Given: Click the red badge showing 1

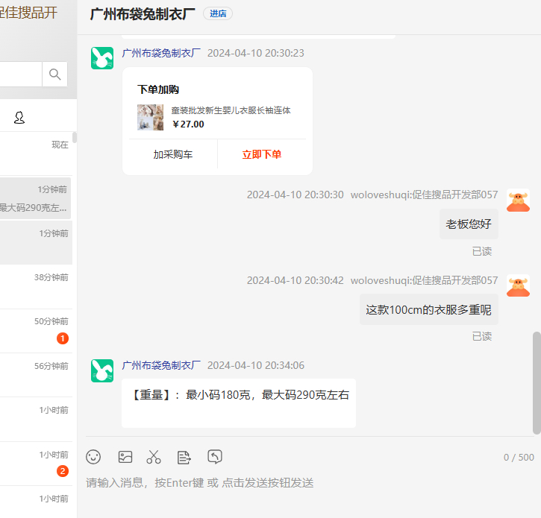Looking at the screenshot, I should pos(63,338).
